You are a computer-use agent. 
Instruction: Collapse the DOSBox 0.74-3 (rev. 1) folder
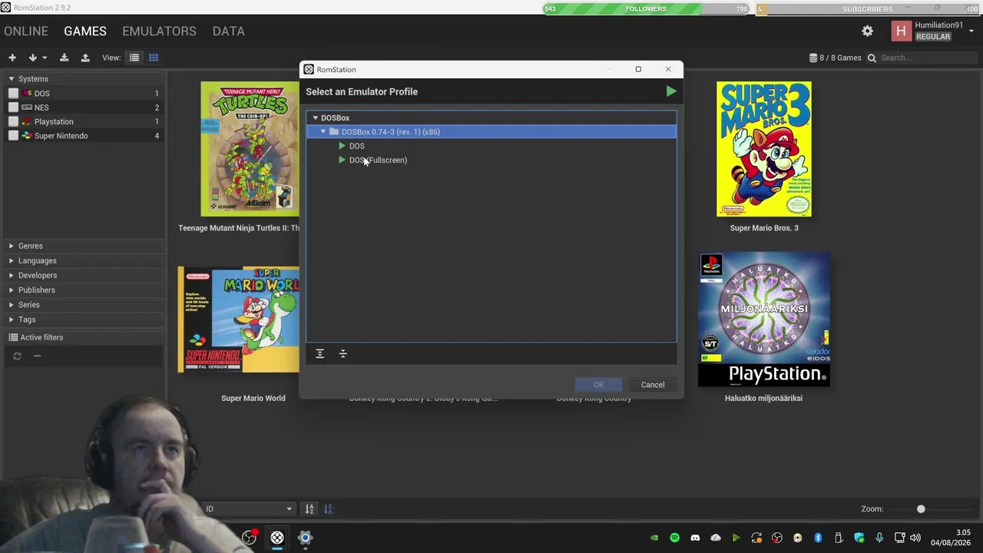323,132
